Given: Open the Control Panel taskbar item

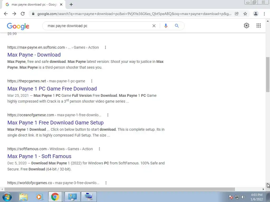Looking at the screenshot, I should pos(72,197).
